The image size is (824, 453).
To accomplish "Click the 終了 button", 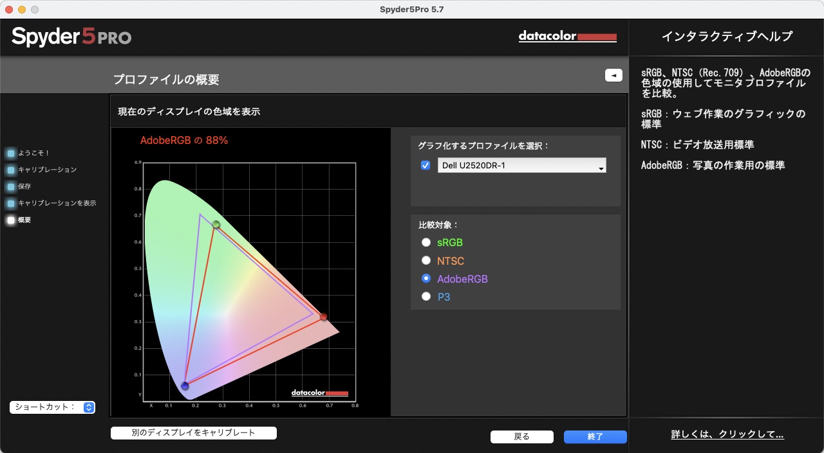I will click(x=595, y=437).
